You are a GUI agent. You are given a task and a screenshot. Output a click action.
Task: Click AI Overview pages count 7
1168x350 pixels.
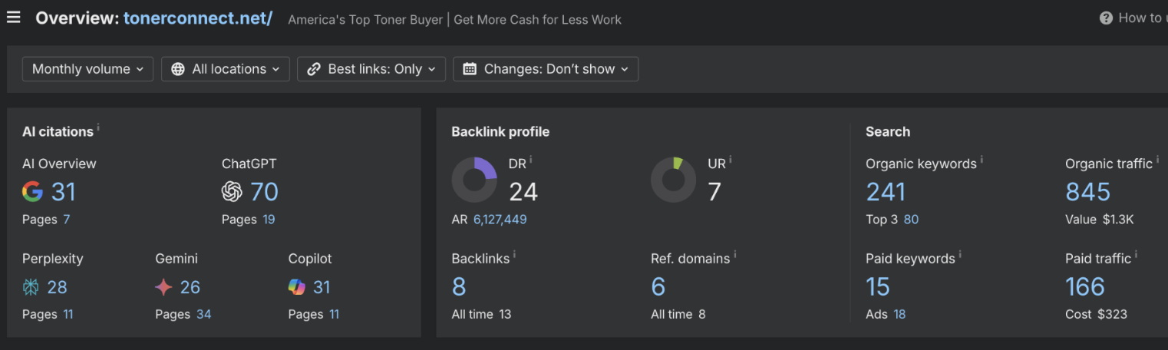point(67,220)
